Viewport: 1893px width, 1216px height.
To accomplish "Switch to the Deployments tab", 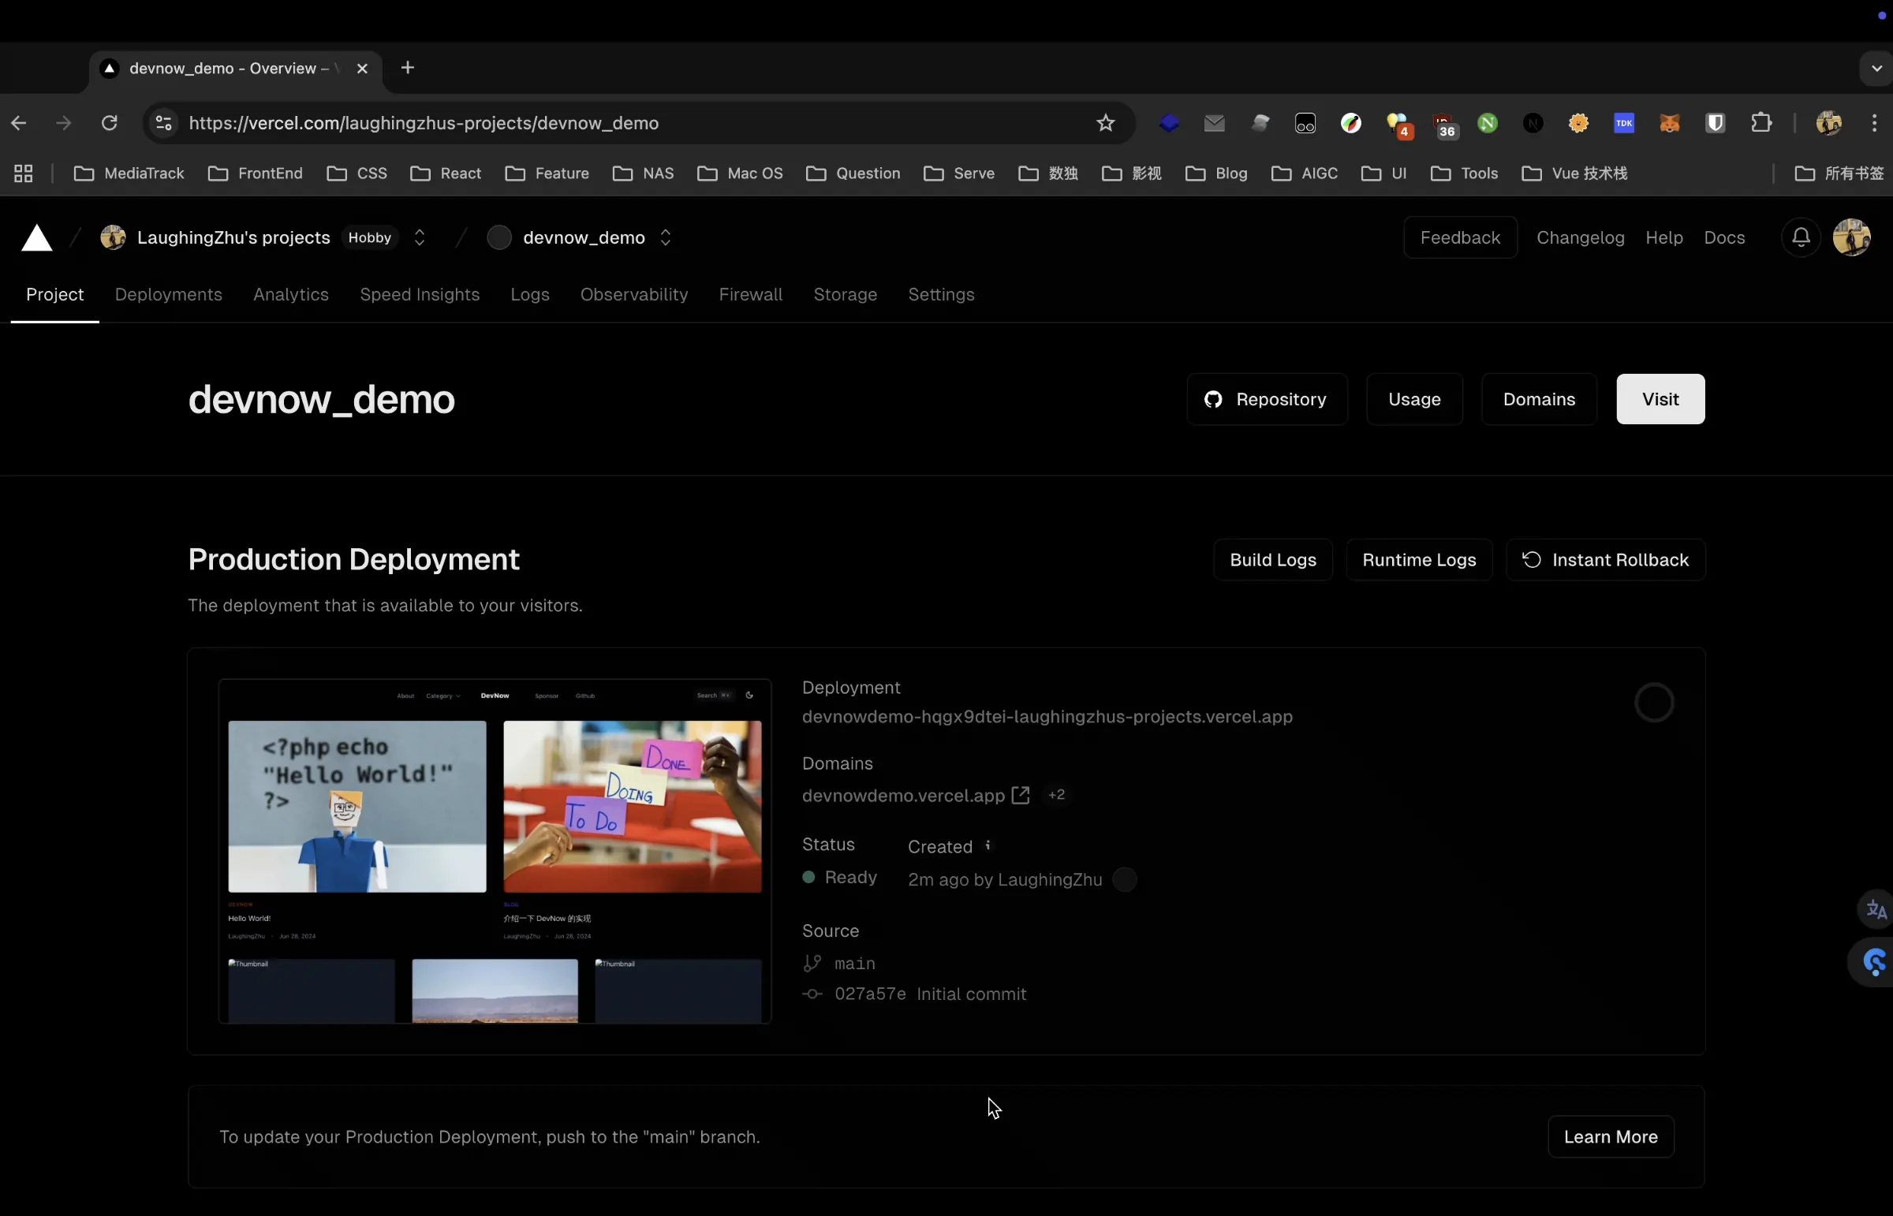I will pyautogui.click(x=168, y=294).
